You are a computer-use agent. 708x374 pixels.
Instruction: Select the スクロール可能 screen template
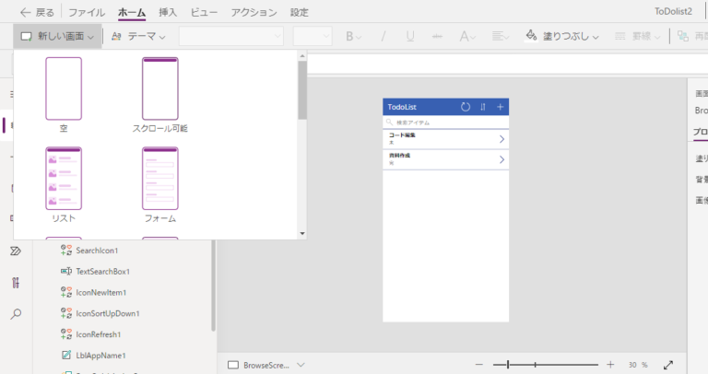(x=159, y=95)
